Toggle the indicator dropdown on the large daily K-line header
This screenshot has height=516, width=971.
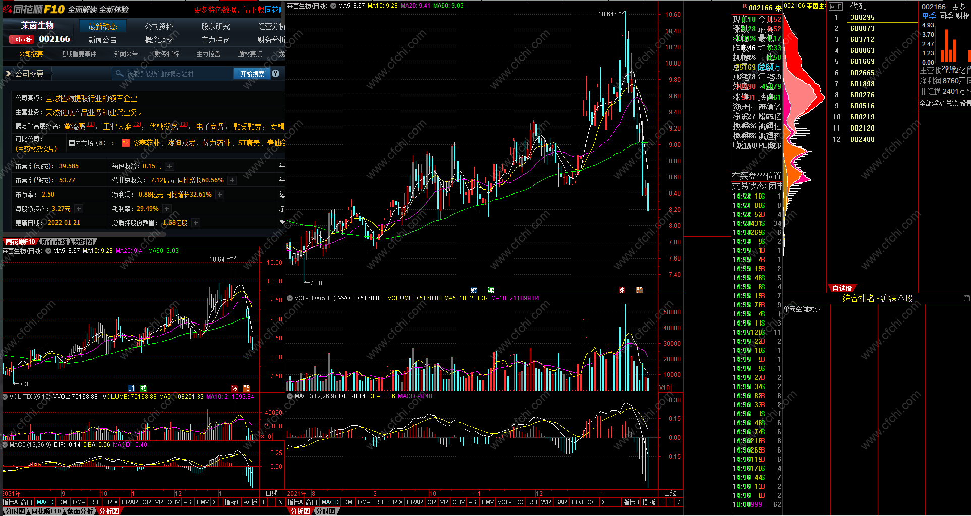coord(333,6)
